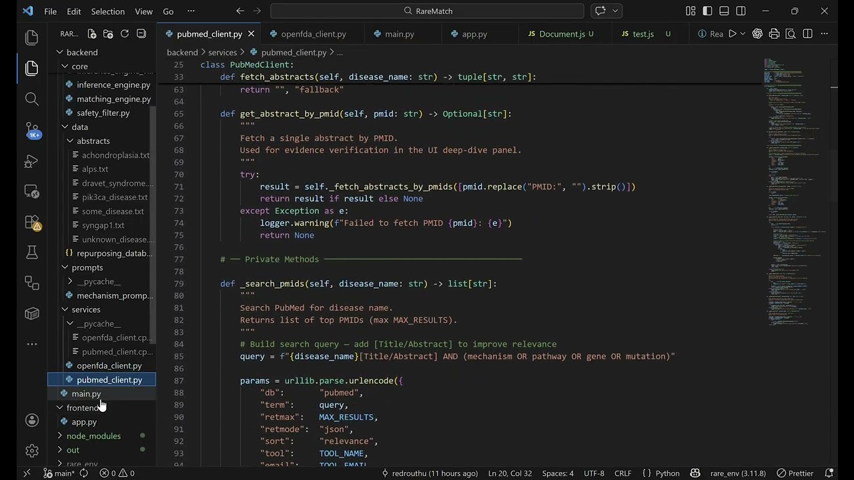
Task: Show additional views in activity bar
Action: (x=31, y=344)
